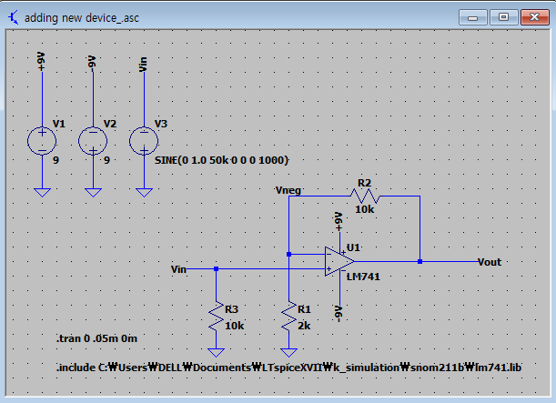Click the R1 reference designator
This screenshot has width=556, height=403.
coord(304,309)
